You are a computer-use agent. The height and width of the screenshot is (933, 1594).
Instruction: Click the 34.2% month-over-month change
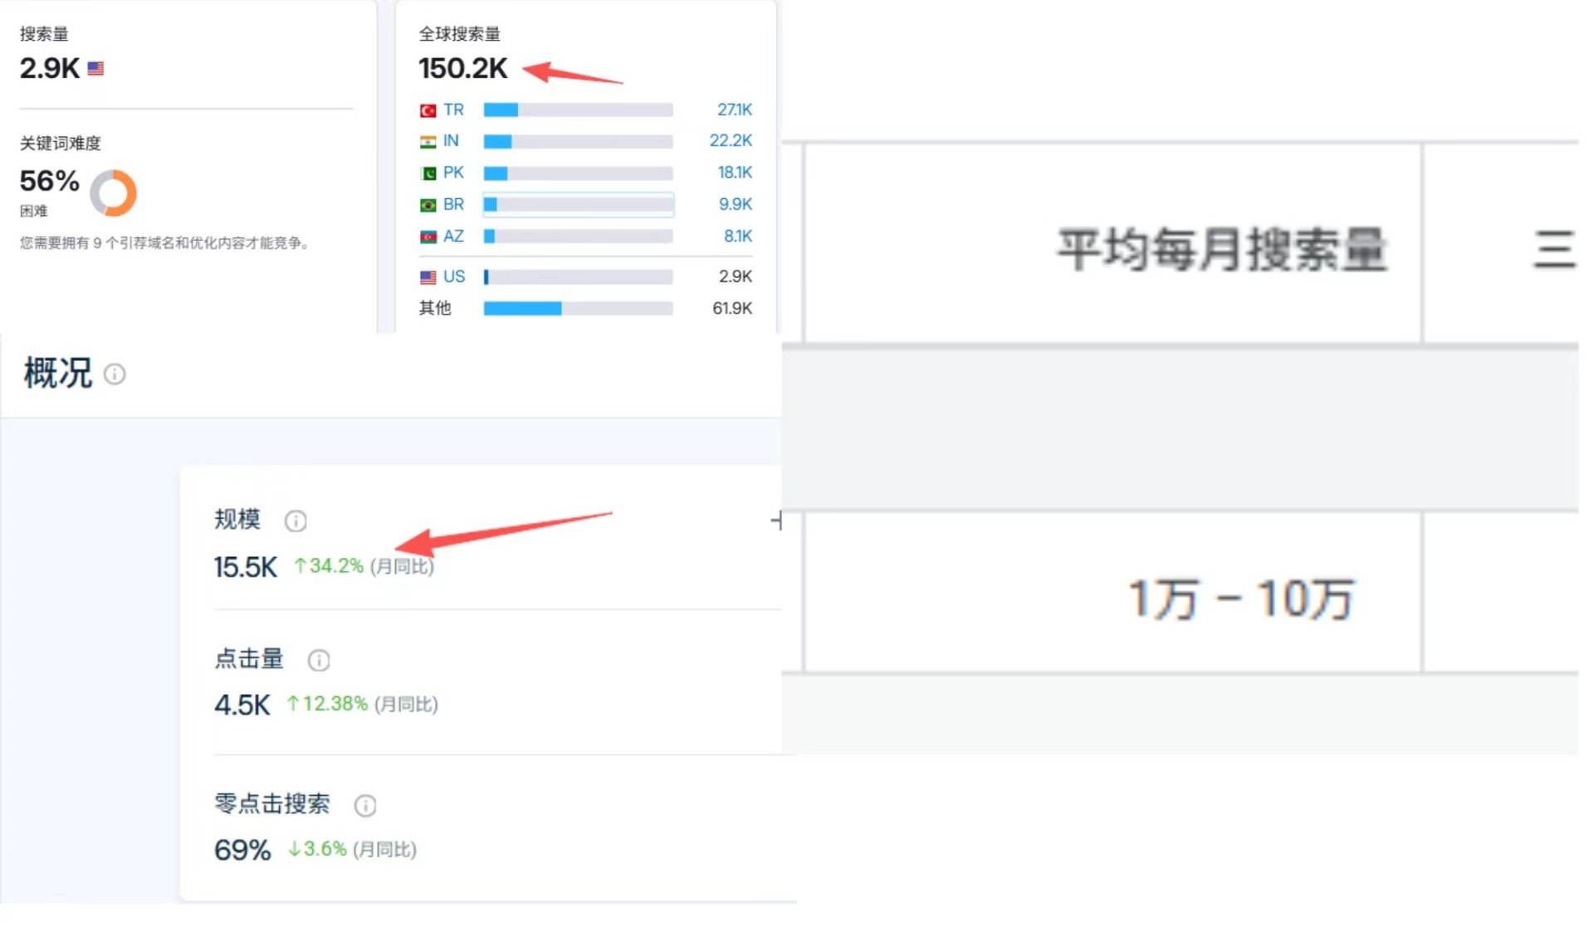pos(329,566)
